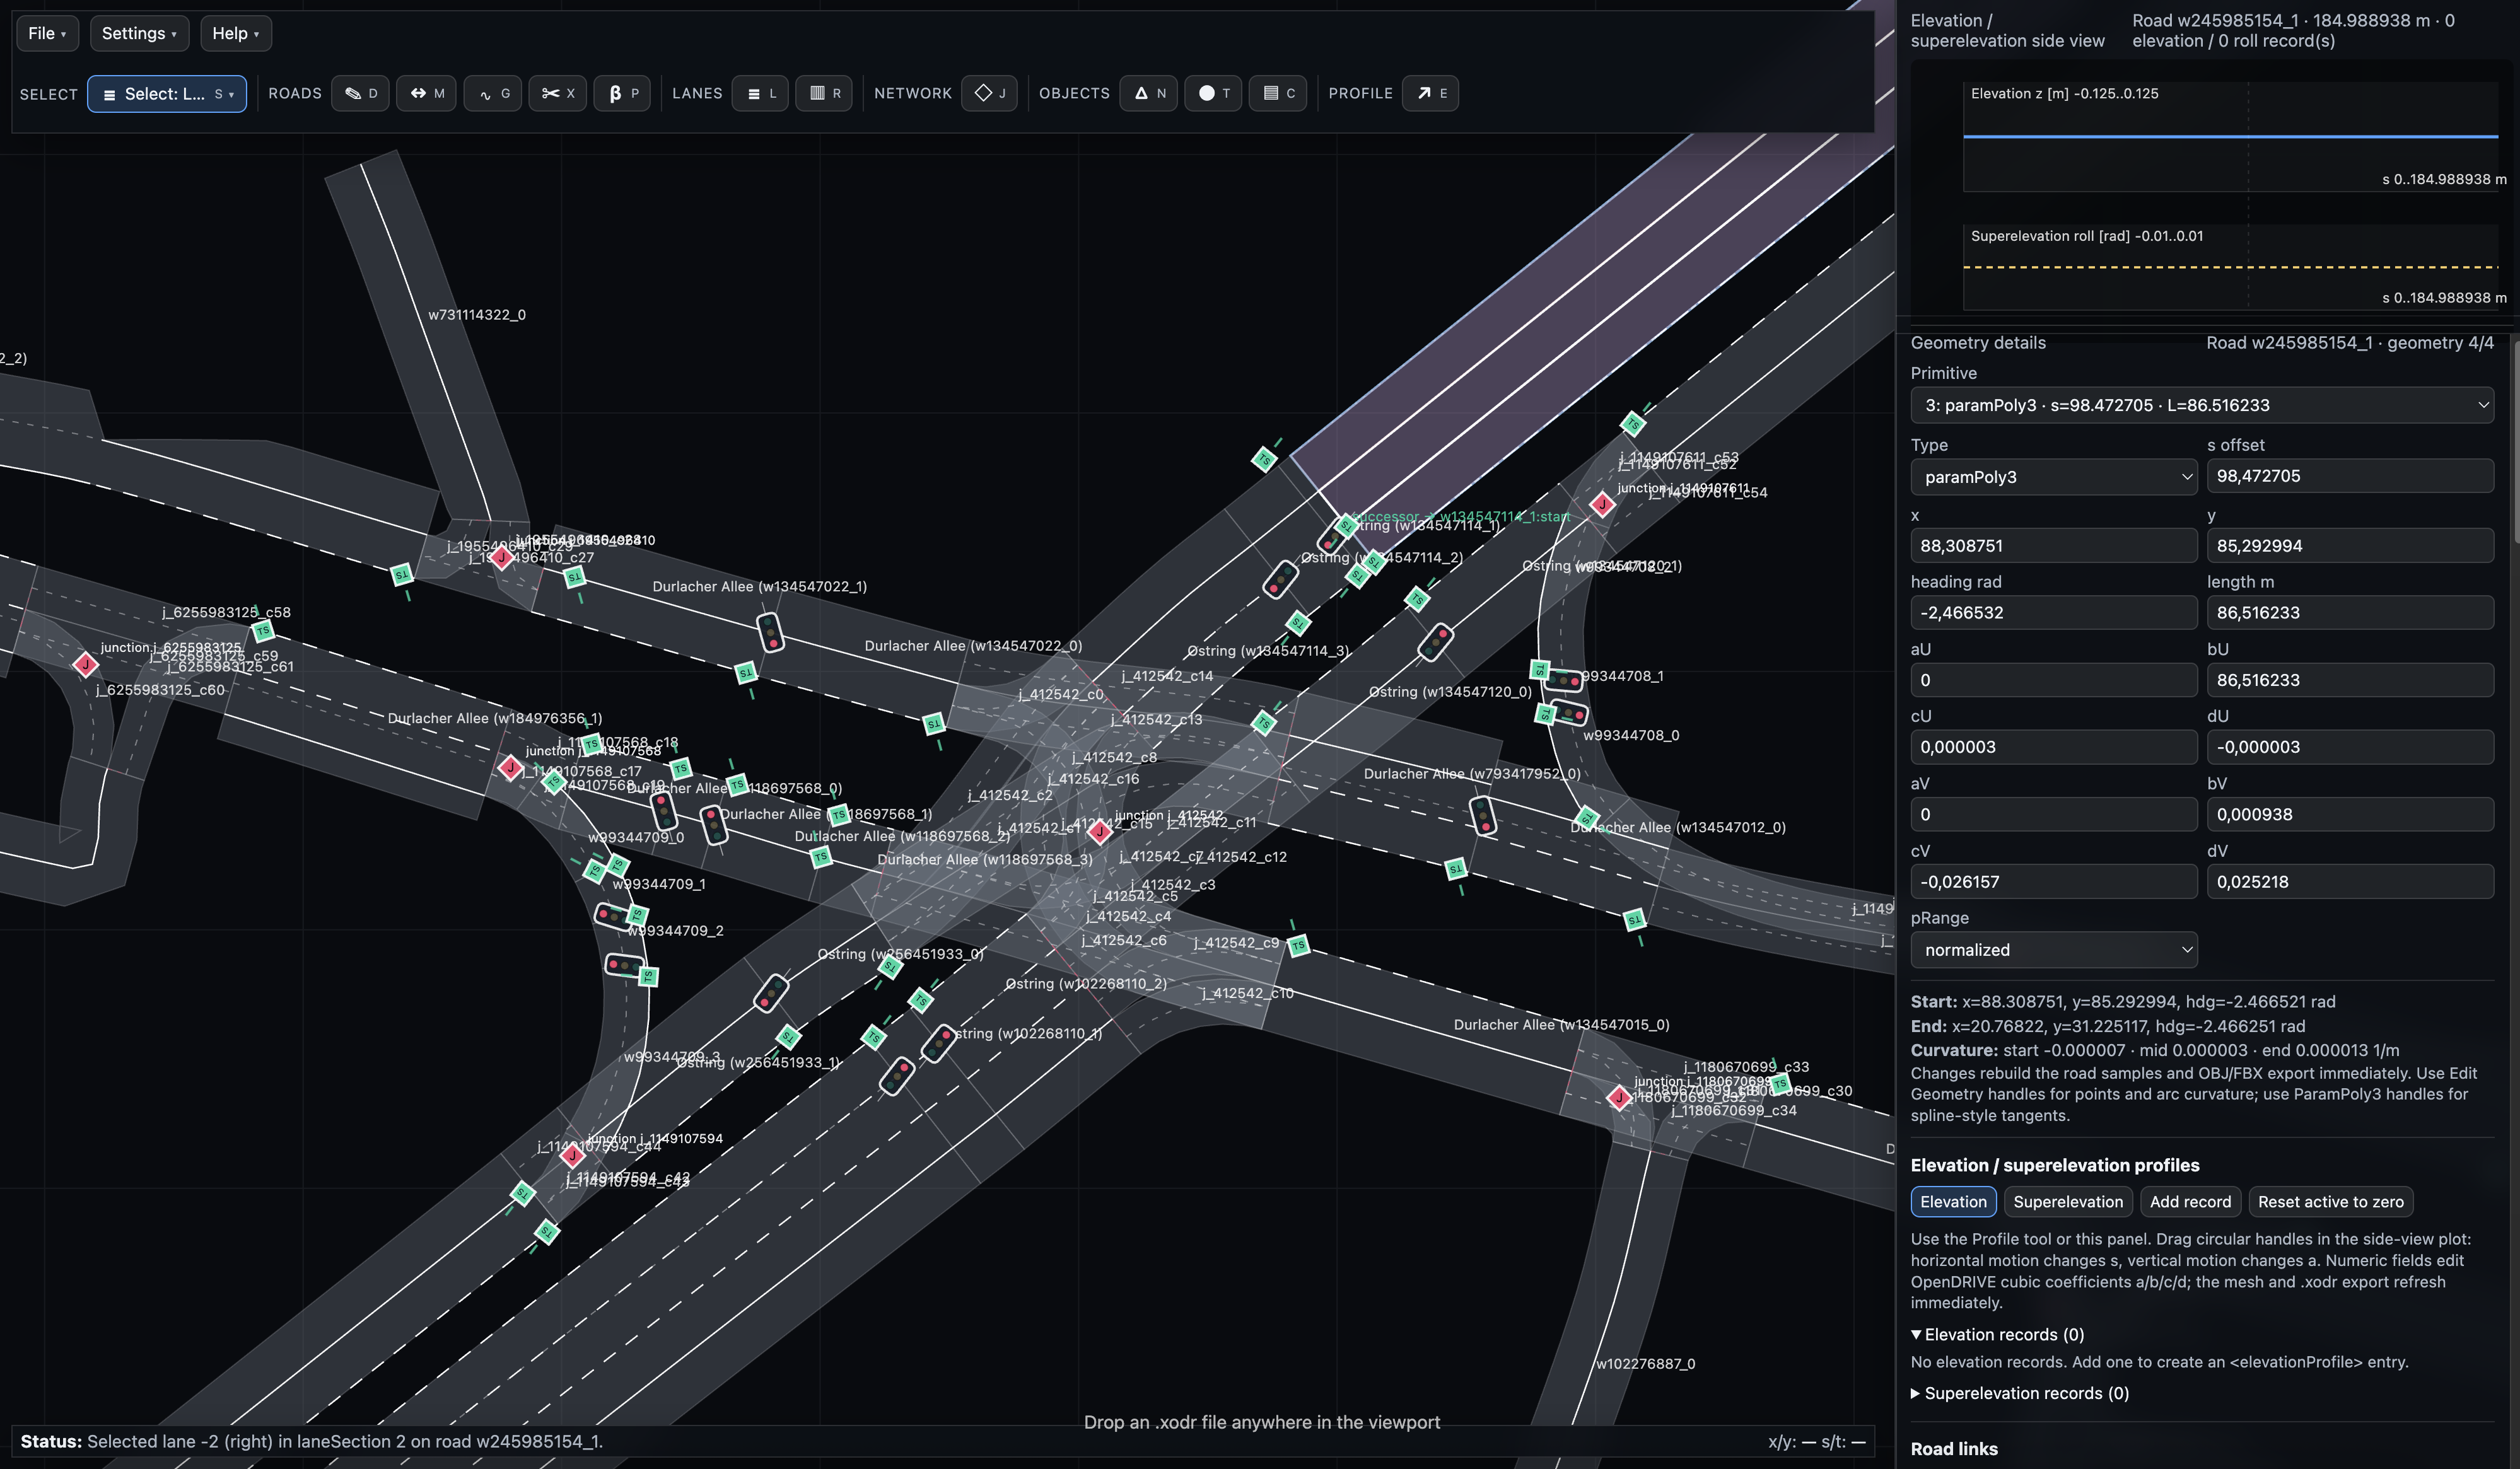Click the junction j_1149107594 red diamond marker
This screenshot has width=2520, height=1469.
(572, 1156)
